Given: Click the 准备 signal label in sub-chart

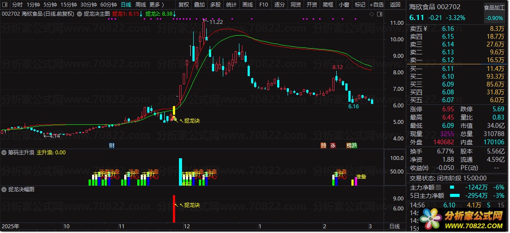Looking at the screenshot, I should [x=361, y=176].
